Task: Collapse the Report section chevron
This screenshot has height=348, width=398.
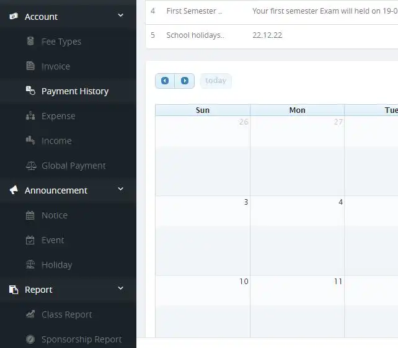Action: point(120,289)
